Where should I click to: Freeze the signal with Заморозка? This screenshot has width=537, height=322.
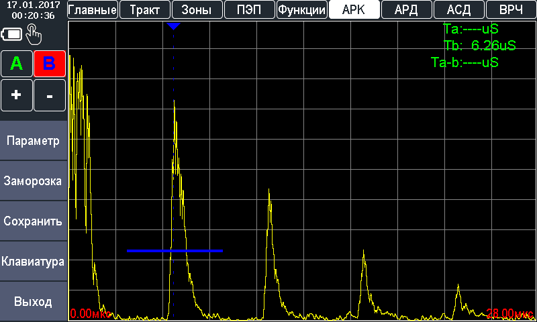[x=34, y=181]
